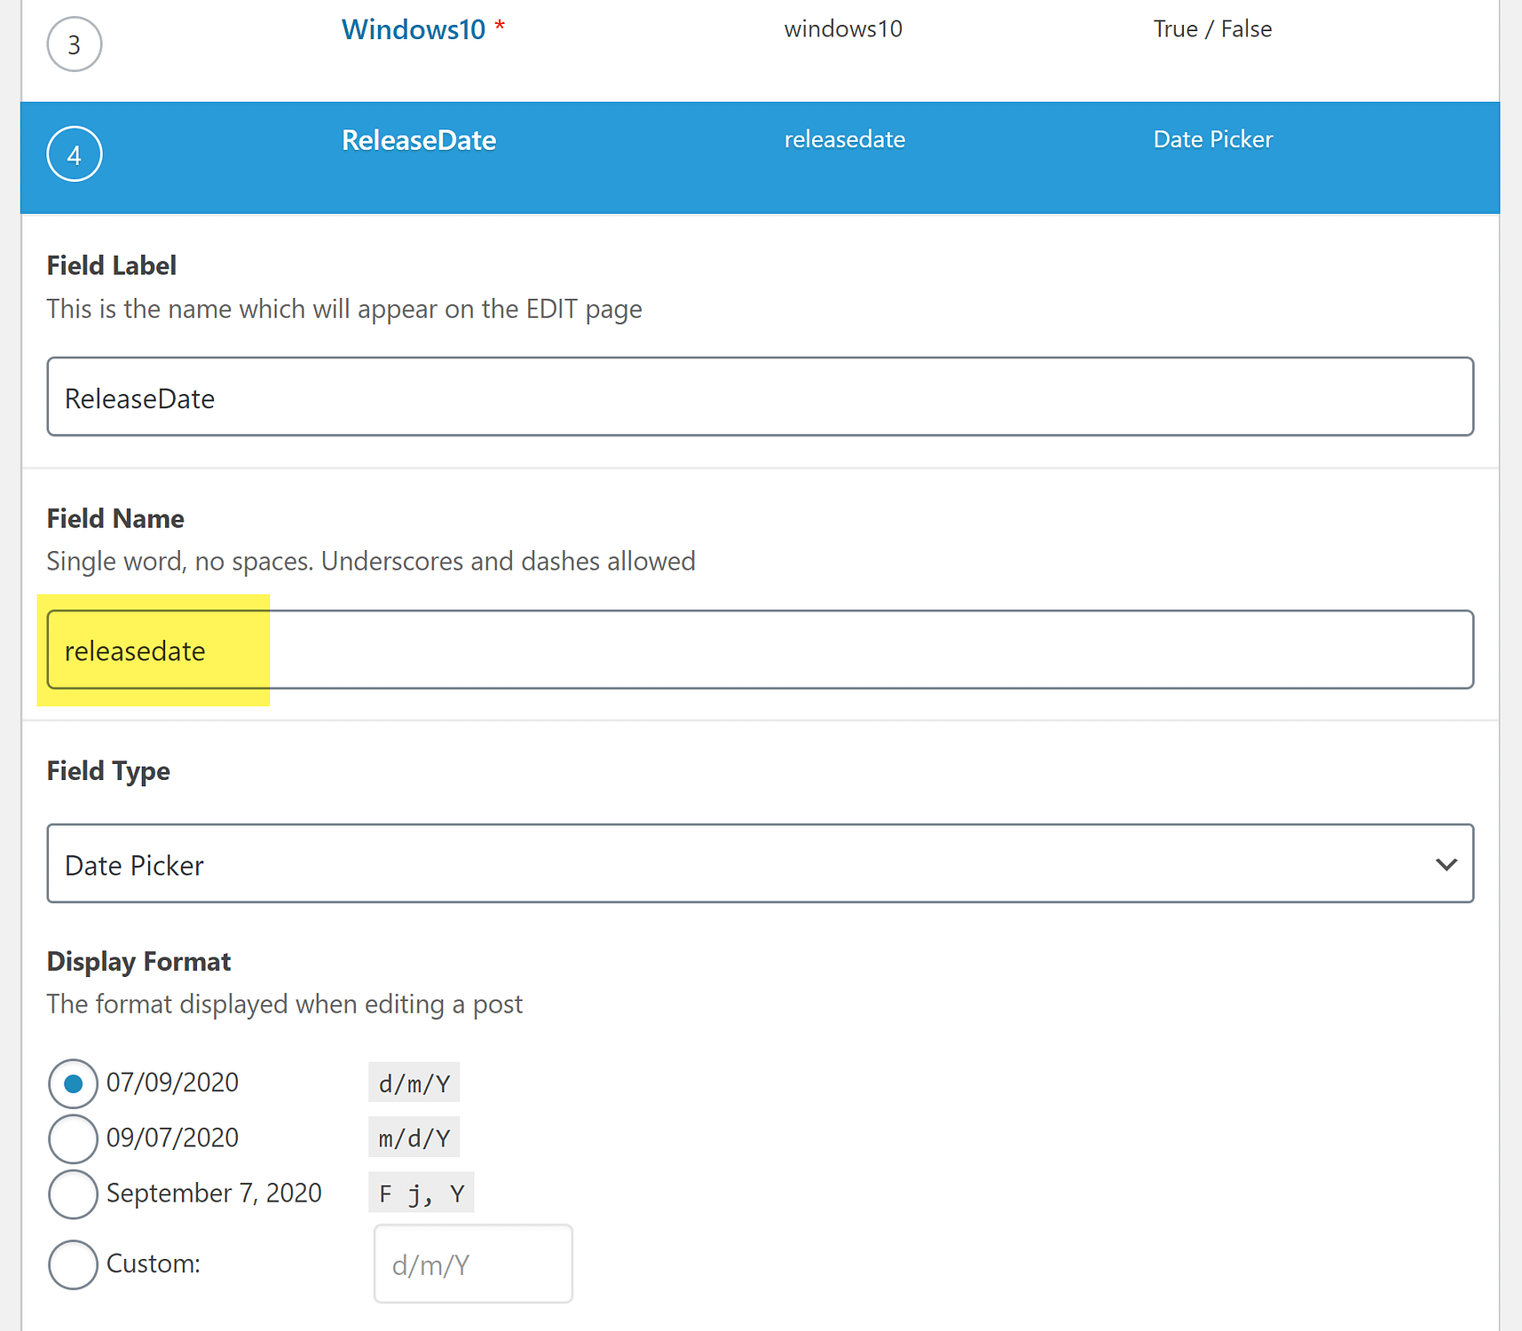Image resolution: width=1522 pixels, height=1331 pixels.
Task: Click the F j, Y format code label
Action: [421, 1193]
